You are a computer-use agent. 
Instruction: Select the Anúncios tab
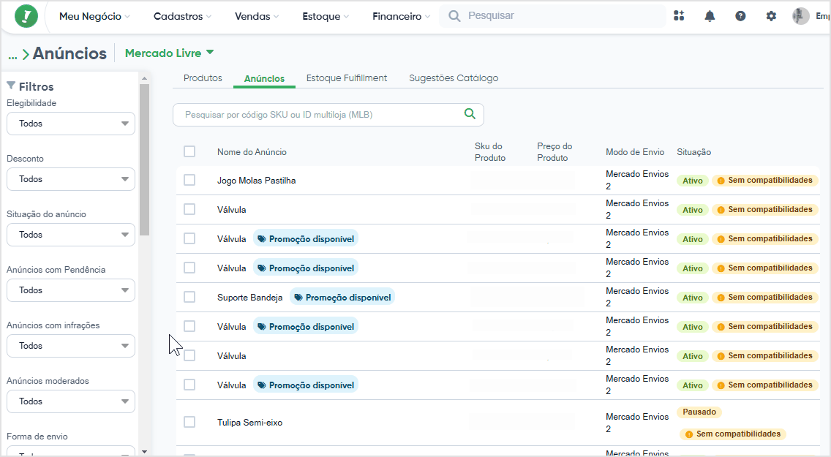point(265,78)
